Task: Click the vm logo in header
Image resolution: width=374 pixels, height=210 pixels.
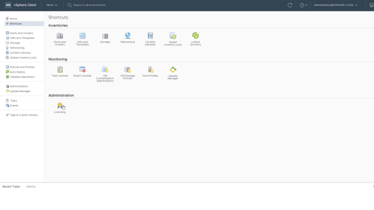Action: (x=8, y=5)
